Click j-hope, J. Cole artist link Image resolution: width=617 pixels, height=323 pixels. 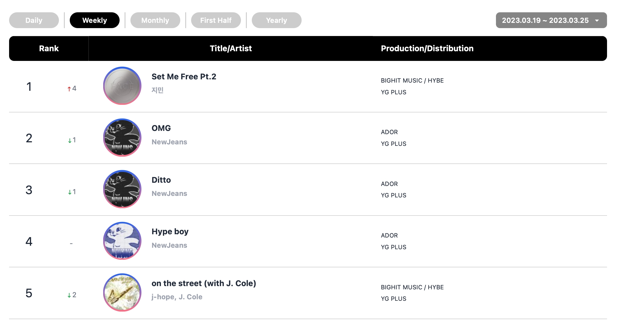pyautogui.click(x=177, y=297)
